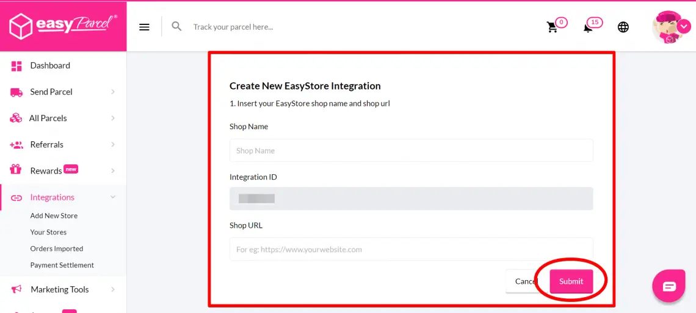
Task: Open the shopping cart icon
Action: click(x=552, y=27)
